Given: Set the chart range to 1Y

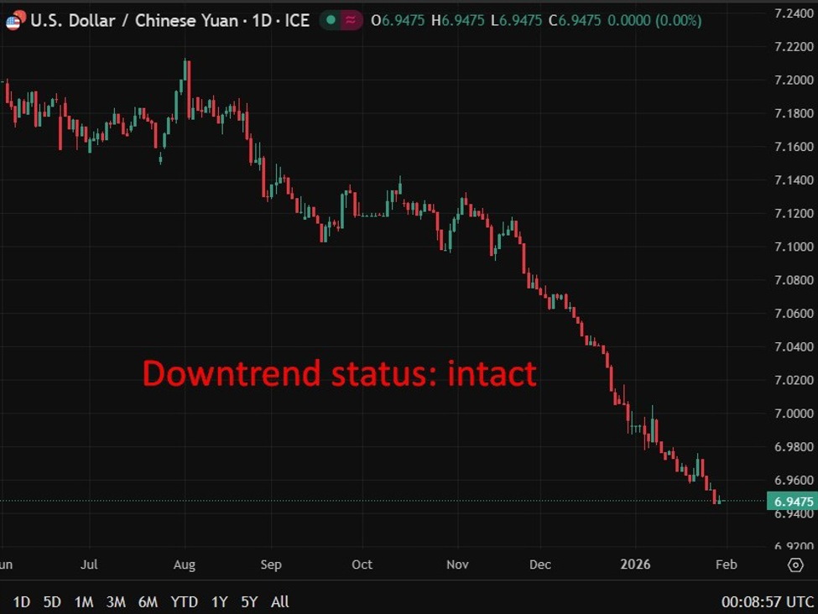Looking at the screenshot, I should (220, 601).
